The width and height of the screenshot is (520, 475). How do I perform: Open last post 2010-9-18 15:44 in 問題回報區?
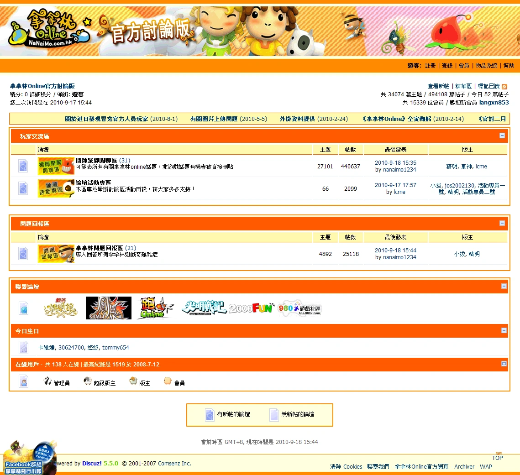click(395, 250)
